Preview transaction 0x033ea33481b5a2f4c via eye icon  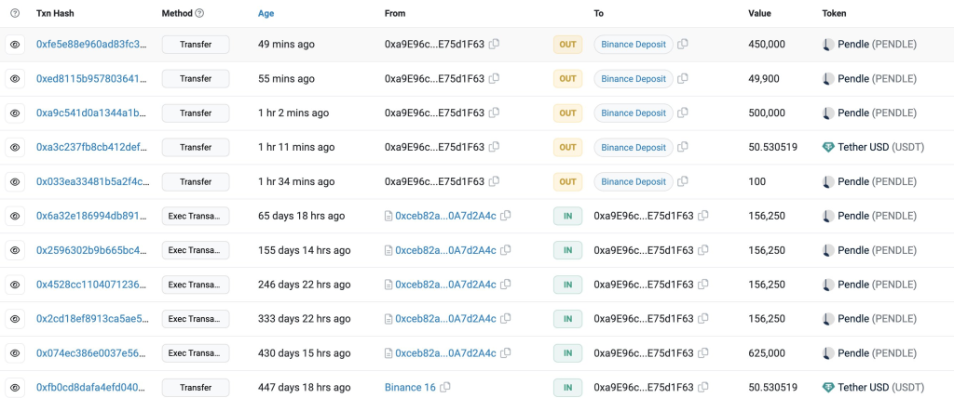15,181
